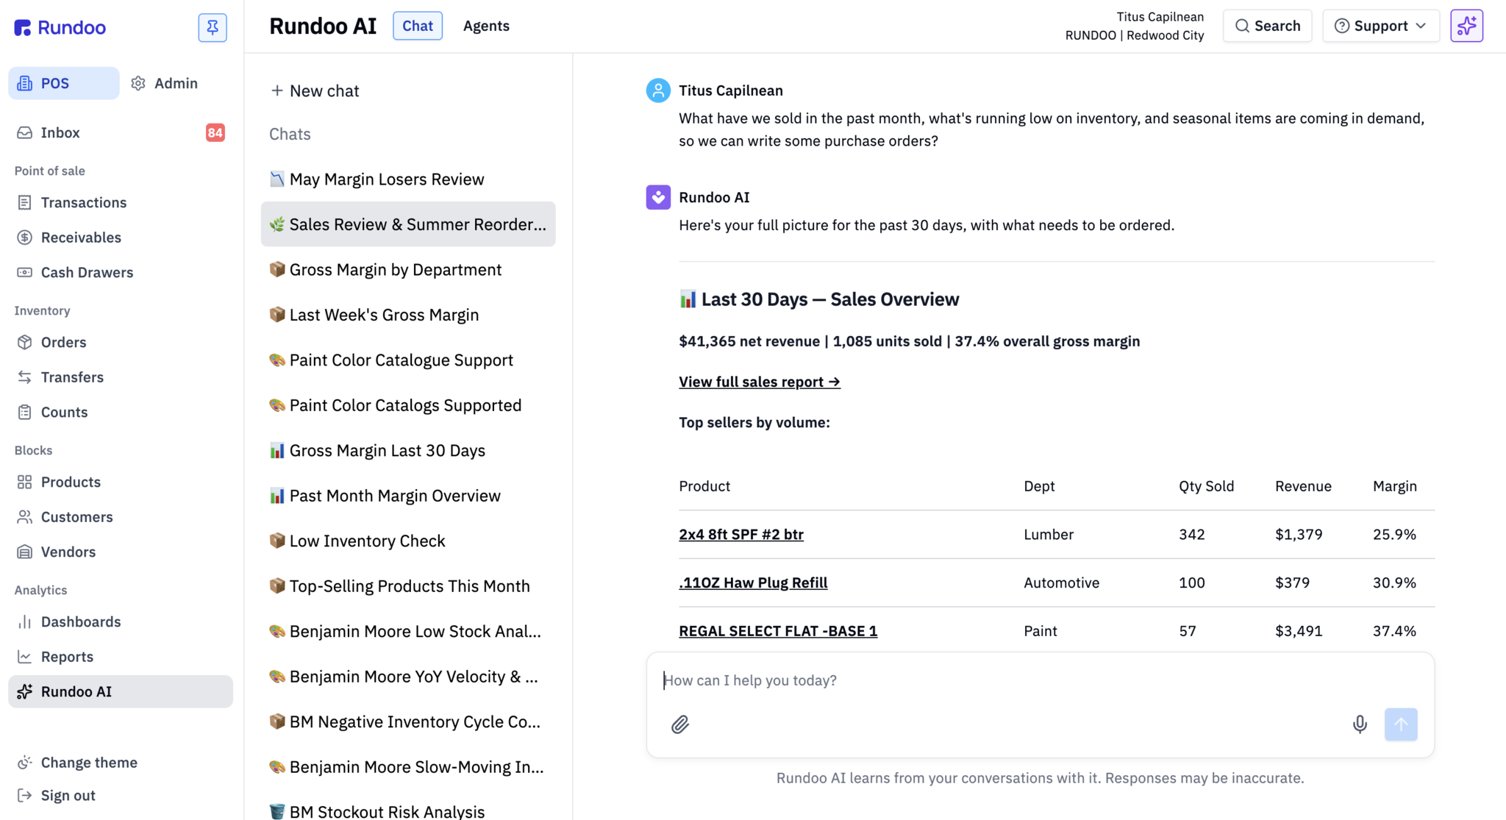This screenshot has height=820, width=1506.
Task: Click the Sign out icon
Action: 25,795
